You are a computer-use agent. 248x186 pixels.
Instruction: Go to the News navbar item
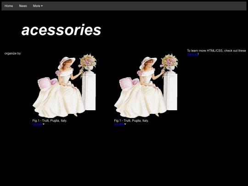click(23, 6)
